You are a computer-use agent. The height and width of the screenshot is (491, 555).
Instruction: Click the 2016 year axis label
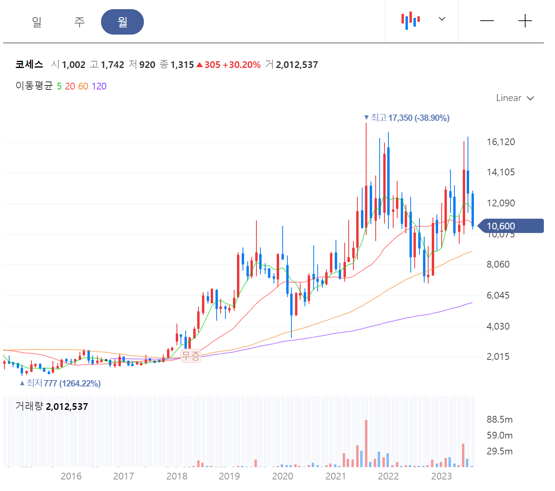click(71, 476)
